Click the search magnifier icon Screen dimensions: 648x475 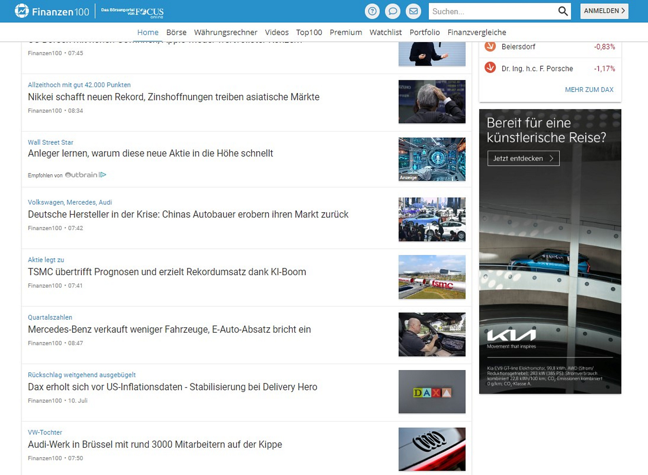[563, 11]
